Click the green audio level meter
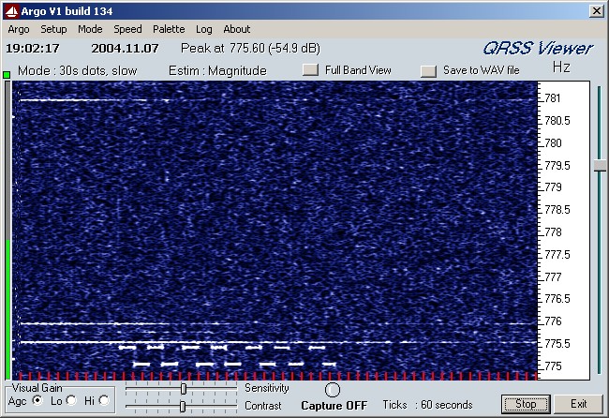Image resolution: width=609 pixels, height=418 pixels. [7, 309]
